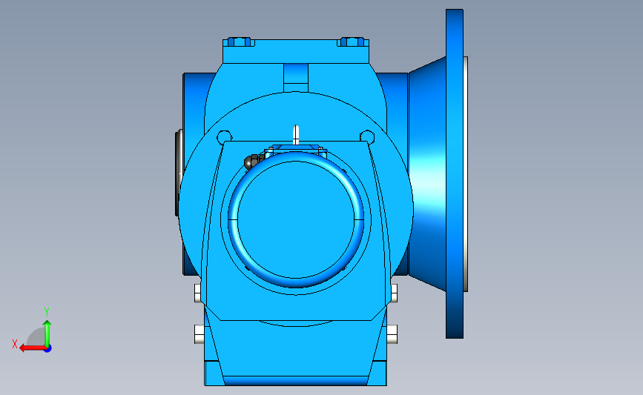Select the tall round mounting flange on right
Viewport: 643px width, 395px height.
(455, 173)
